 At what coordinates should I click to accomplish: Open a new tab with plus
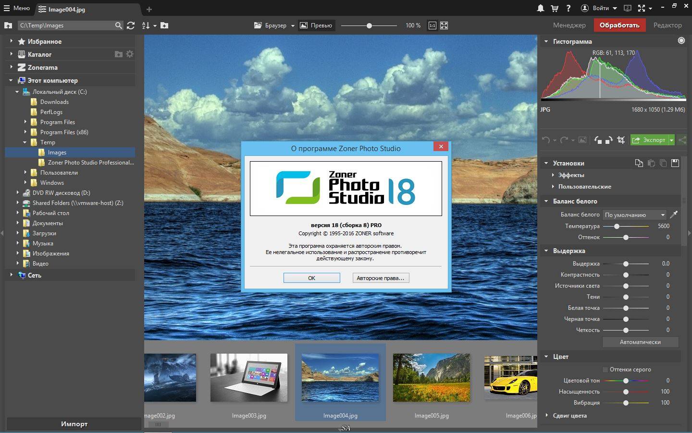coord(149,9)
